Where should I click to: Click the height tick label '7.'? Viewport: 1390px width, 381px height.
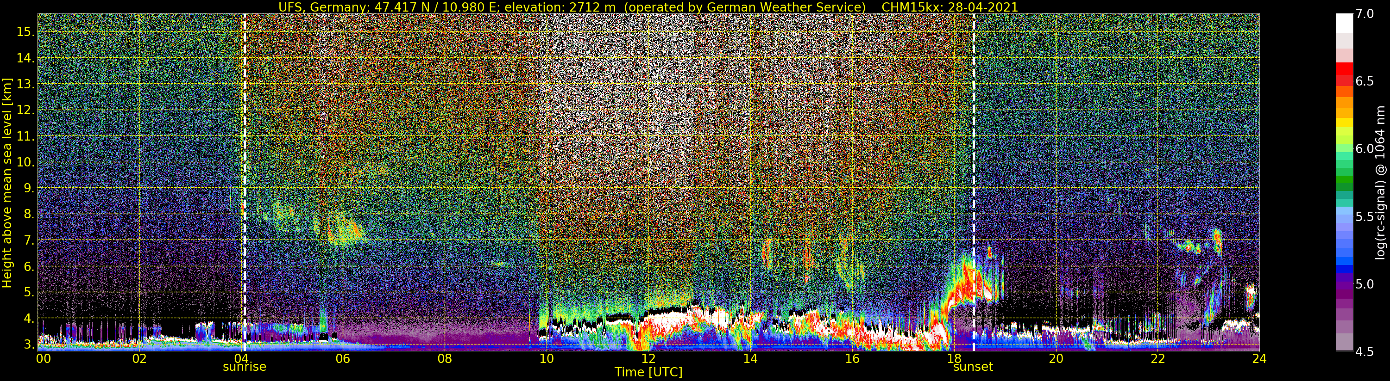tap(29, 240)
